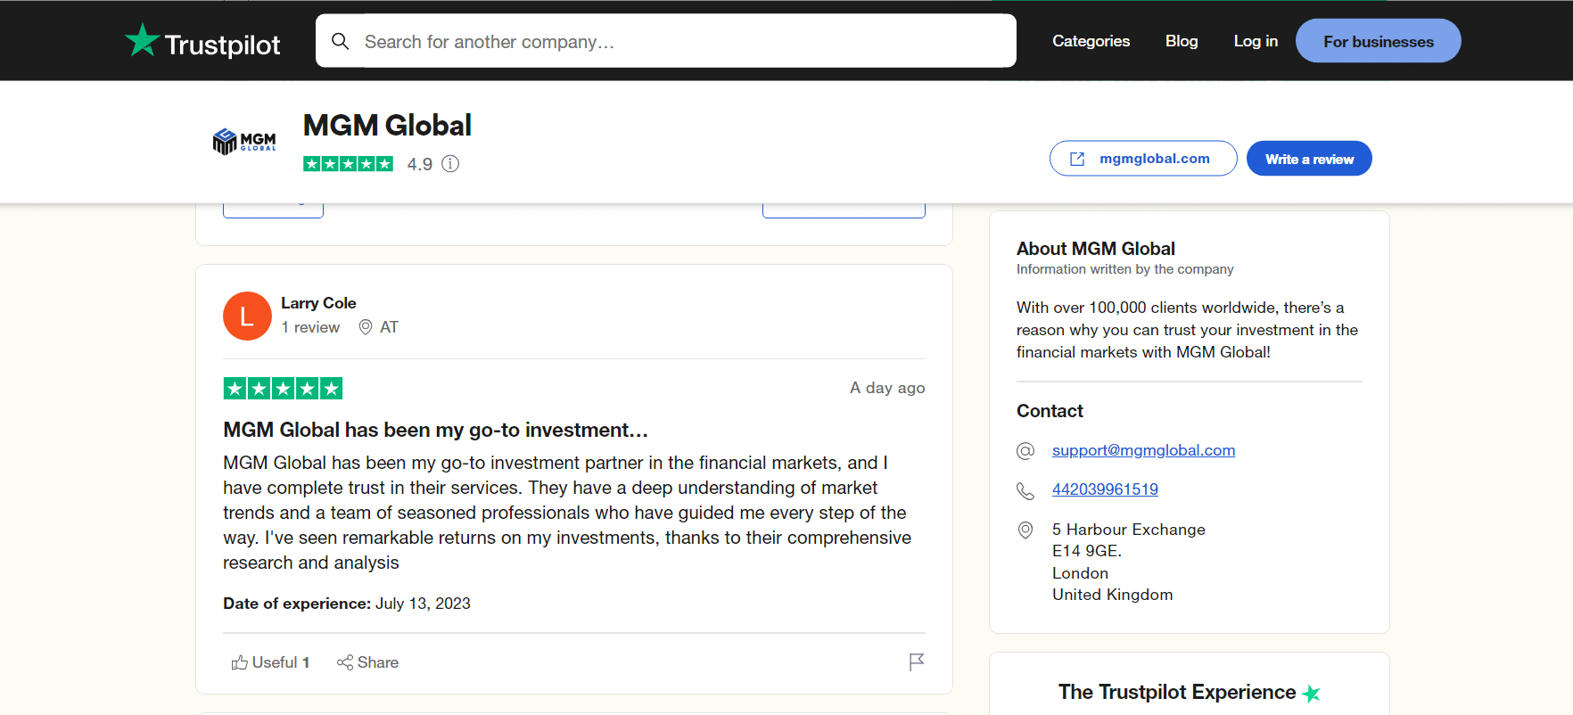Click the 4.9 rating score

pyautogui.click(x=420, y=164)
